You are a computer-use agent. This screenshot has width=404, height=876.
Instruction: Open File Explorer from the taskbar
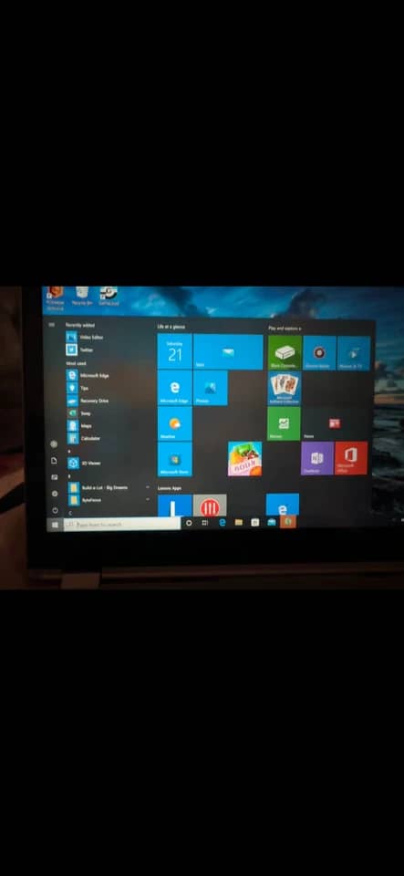pos(238,522)
